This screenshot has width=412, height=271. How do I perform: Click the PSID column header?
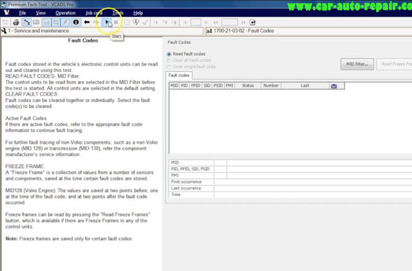(218, 85)
